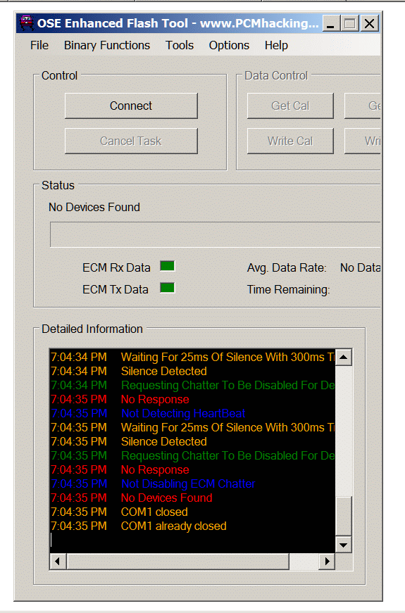Open the Options menu
The width and height of the screenshot is (405, 613).
click(229, 45)
